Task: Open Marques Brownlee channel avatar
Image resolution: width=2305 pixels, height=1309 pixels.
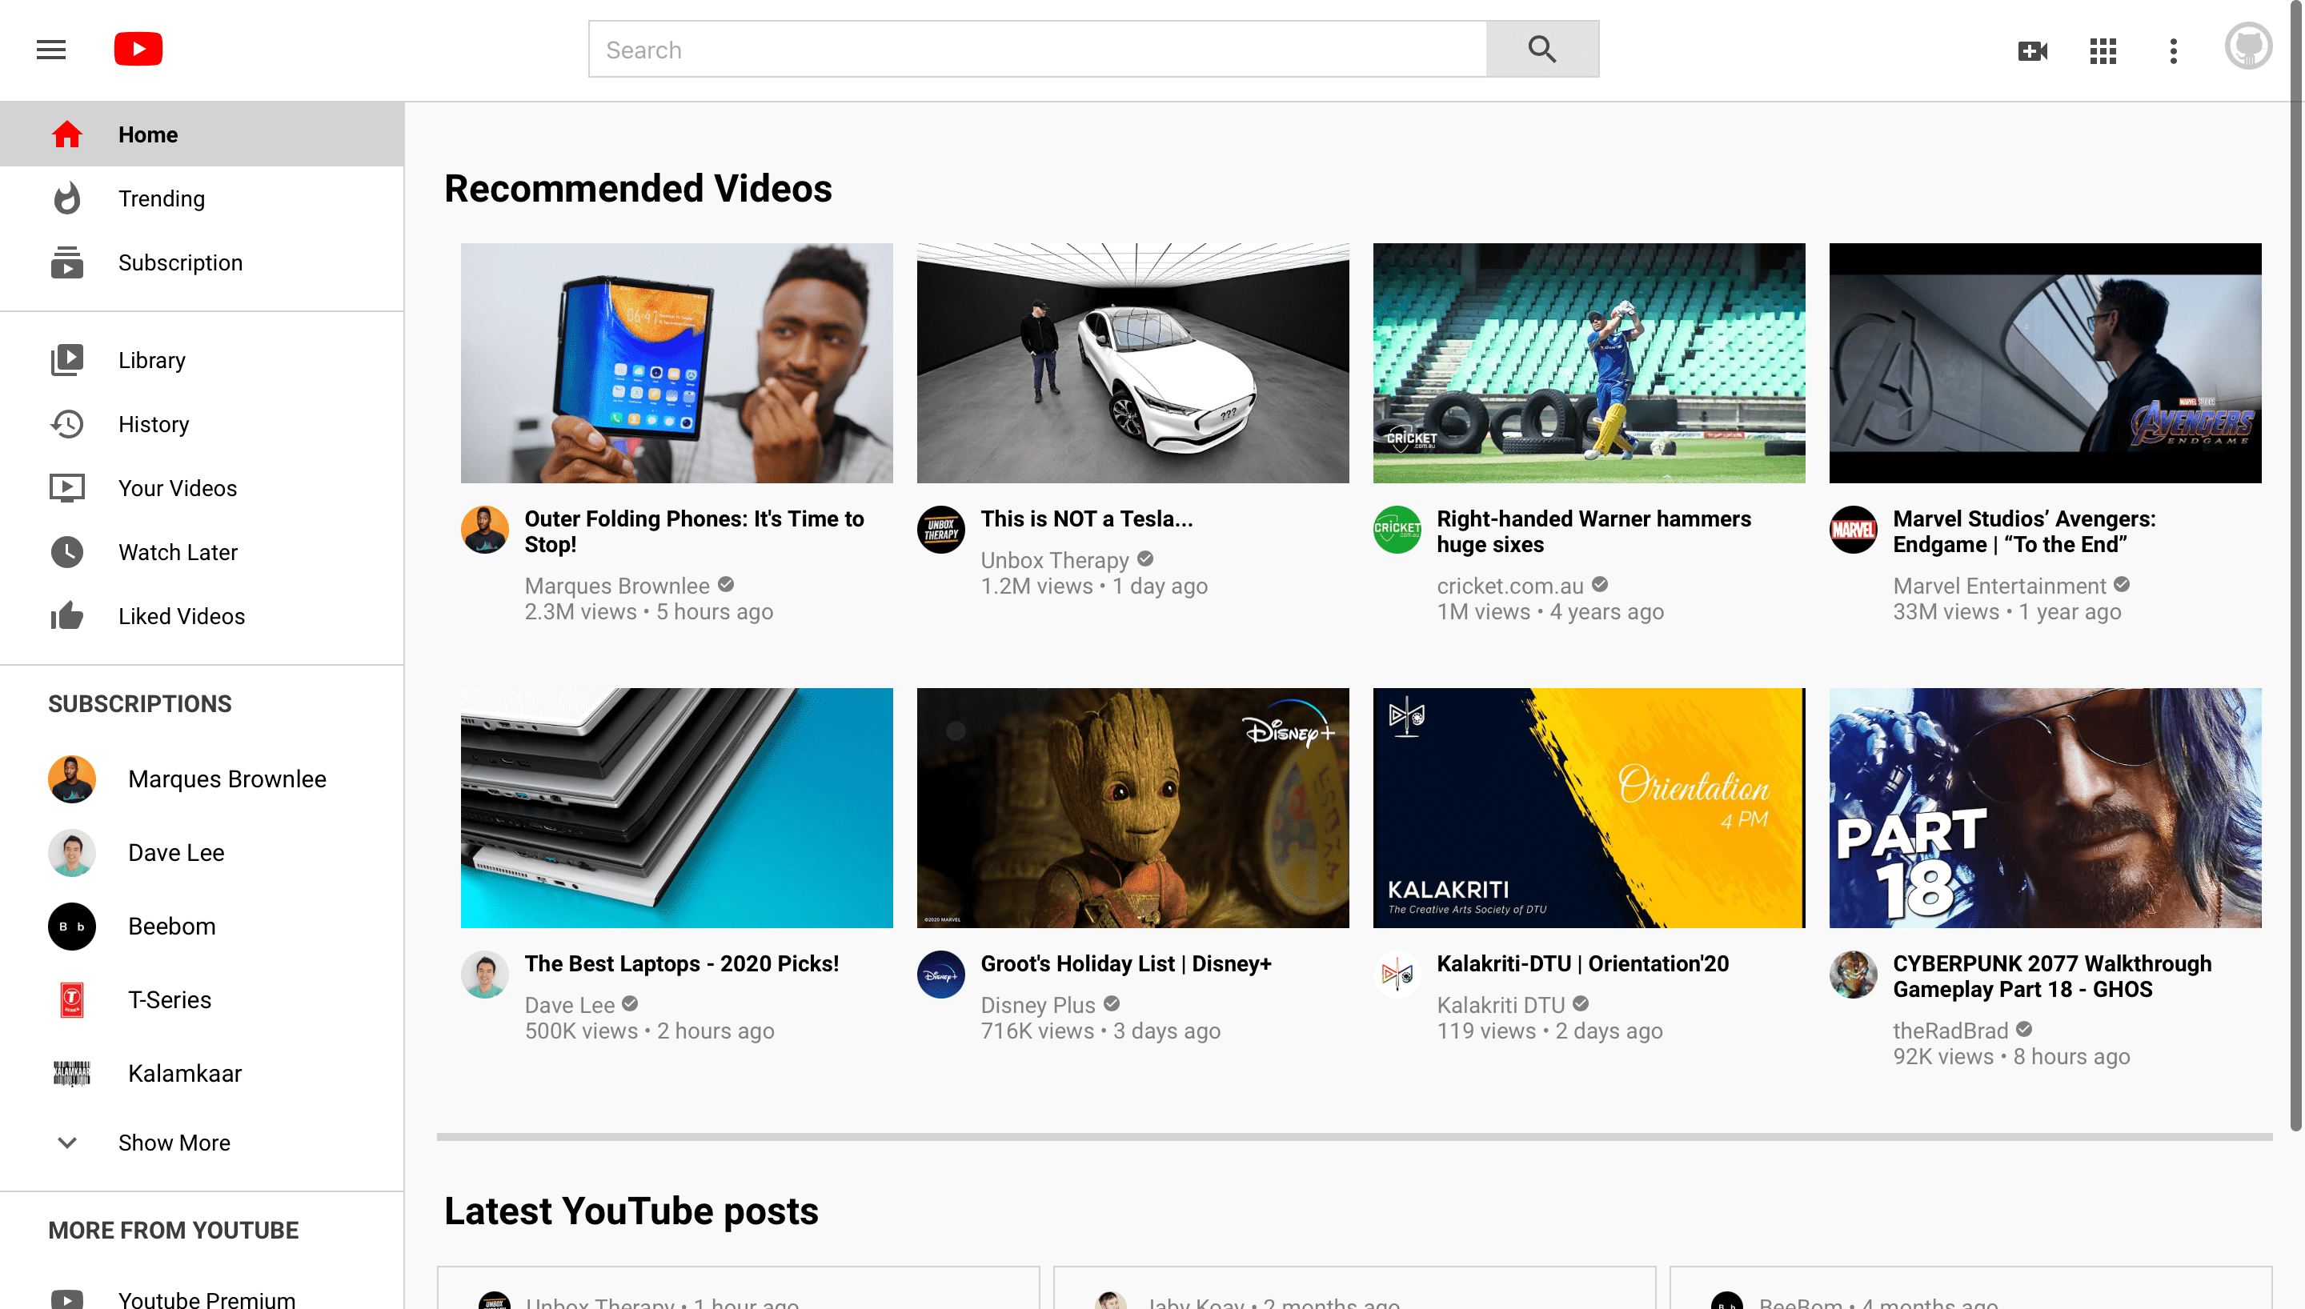Action: point(71,779)
